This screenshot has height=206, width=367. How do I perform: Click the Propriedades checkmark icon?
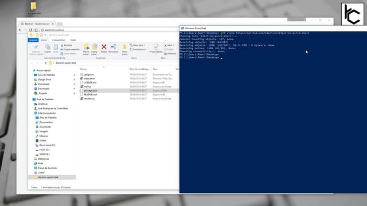pyautogui.click(x=156, y=47)
